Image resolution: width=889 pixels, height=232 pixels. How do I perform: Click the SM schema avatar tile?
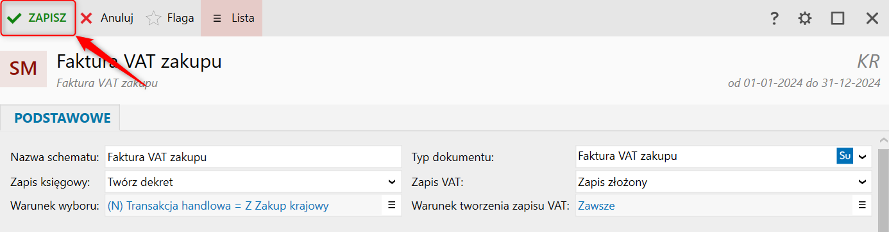point(24,68)
